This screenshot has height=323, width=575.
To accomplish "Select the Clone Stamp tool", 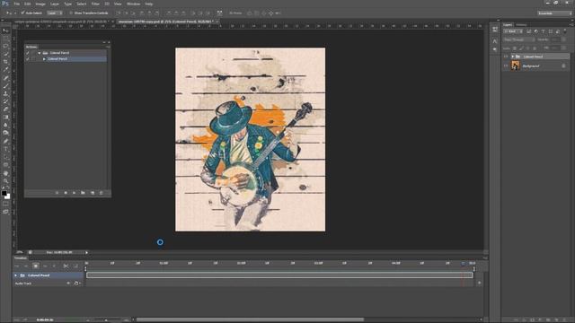I will coord(5,93).
